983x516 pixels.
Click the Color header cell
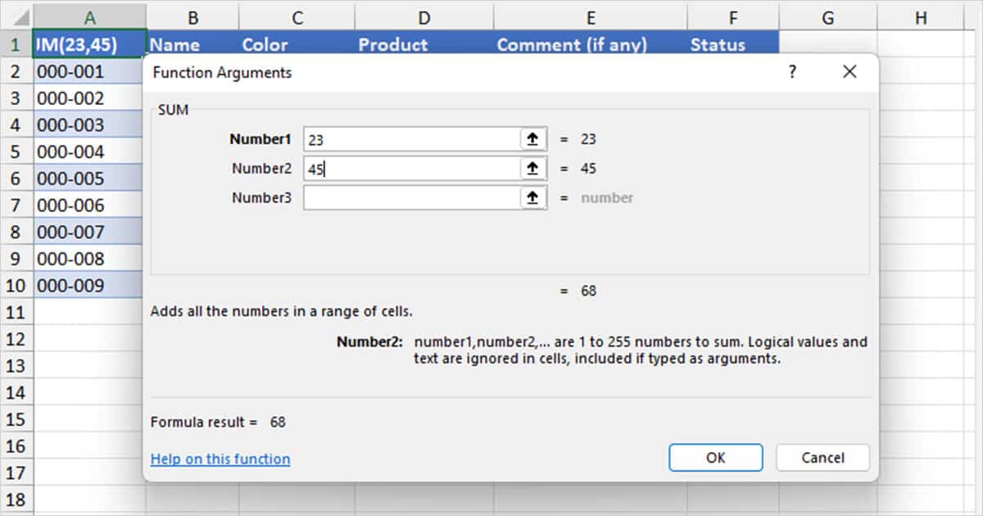pyautogui.click(x=264, y=44)
